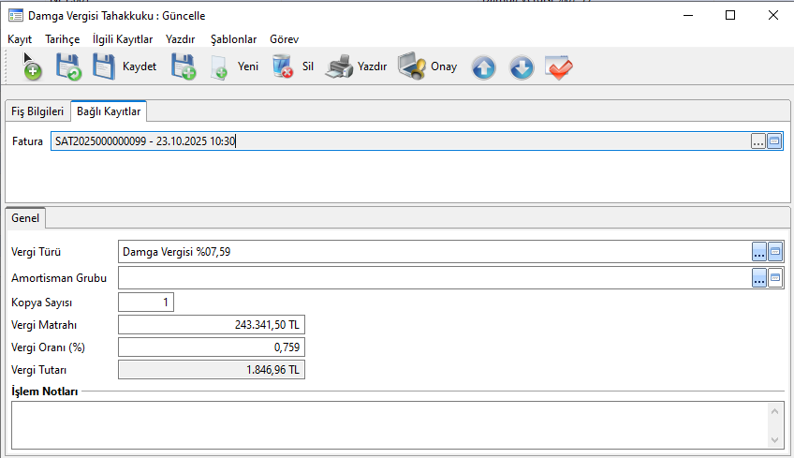Click the save and refresh floppy icon
This screenshot has width=794, height=458.
click(x=68, y=67)
